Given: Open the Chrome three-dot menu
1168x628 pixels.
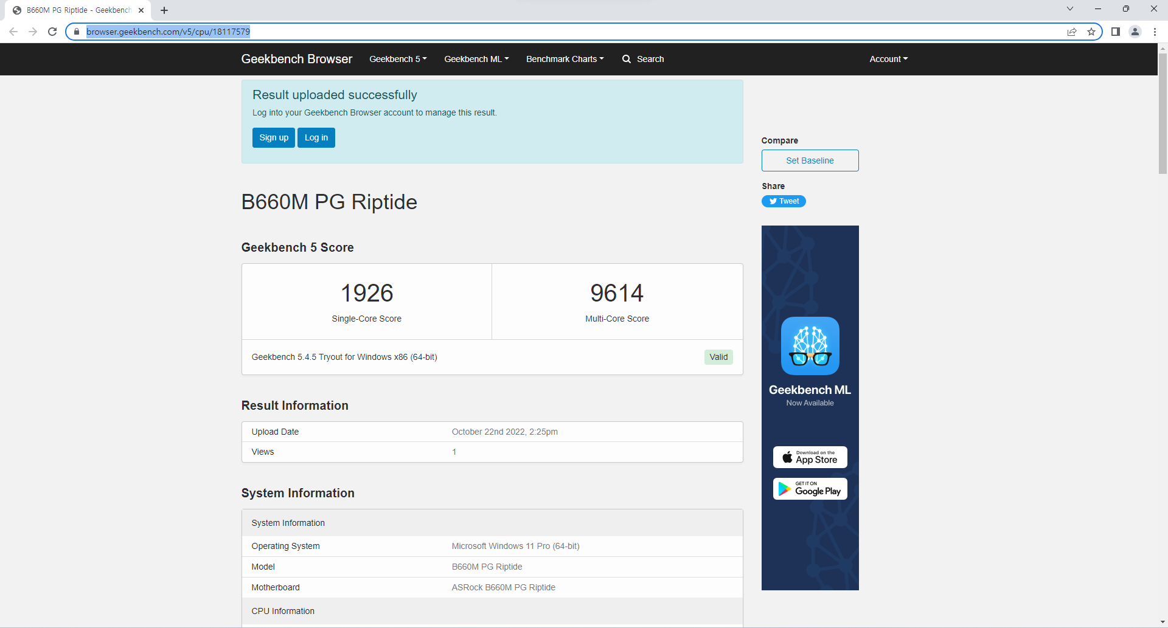Looking at the screenshot, I should click(1155, 32).
